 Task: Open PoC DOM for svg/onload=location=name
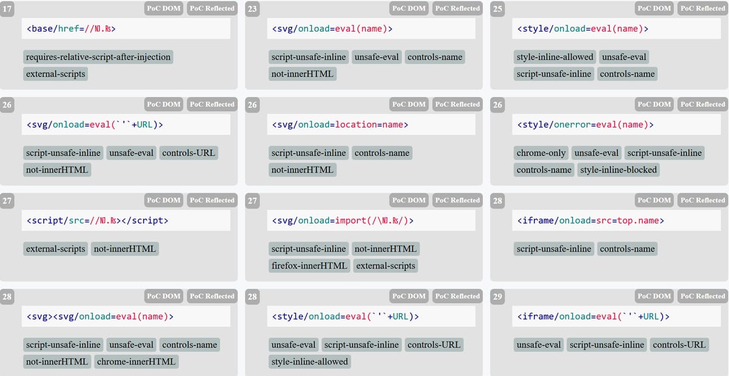pyautogui.click(x=409, y=104)
